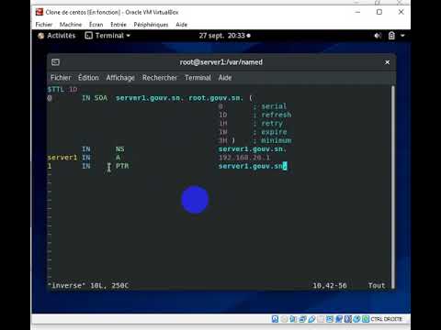Expand the system menu arrow at top right
The height and width of the screenshot is (330, 441).
click(402, 36)
